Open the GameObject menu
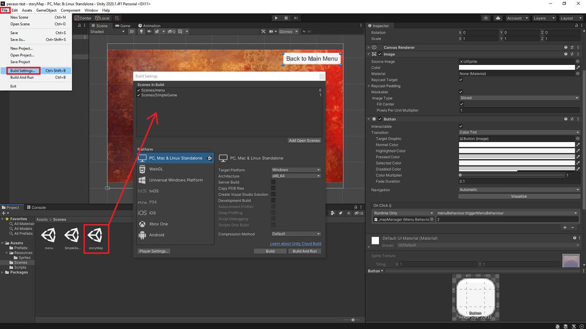 coord(46,10)
